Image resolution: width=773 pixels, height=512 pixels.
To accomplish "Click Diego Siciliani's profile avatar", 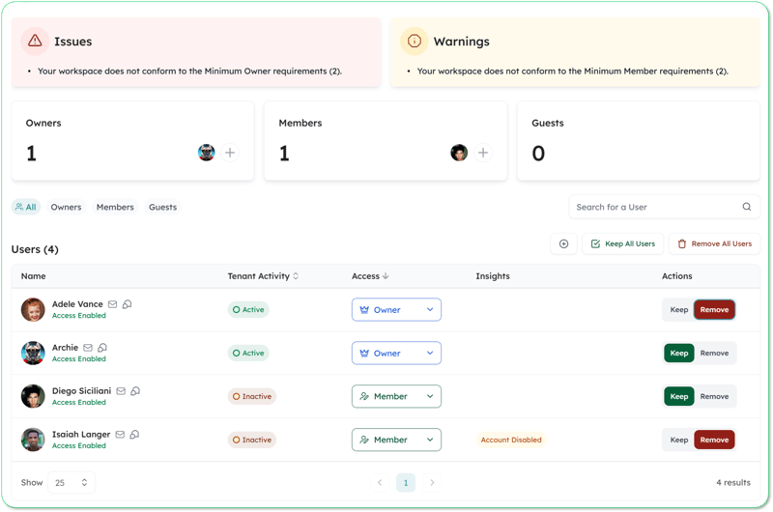I will [33, 396].
